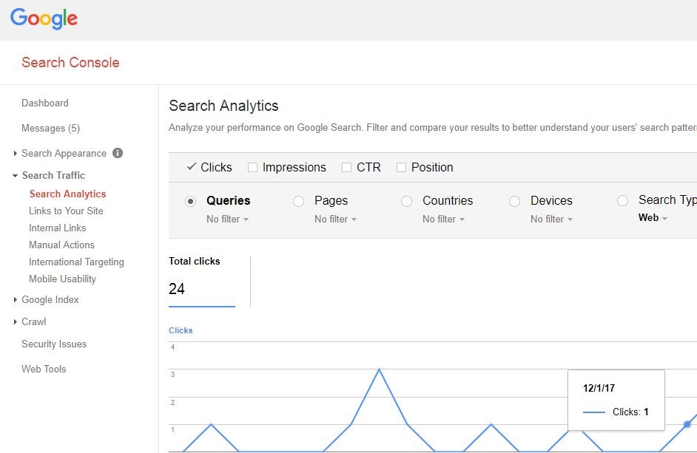The height and width of the screenshot is (453, 697).
Task: Enable the CTR checkbox
Action: 346,168
